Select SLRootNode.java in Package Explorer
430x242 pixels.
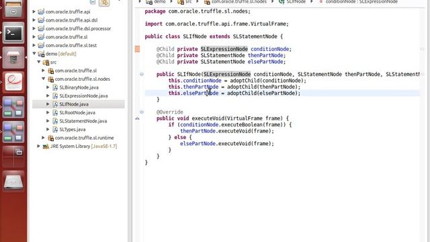coord(77,112)
